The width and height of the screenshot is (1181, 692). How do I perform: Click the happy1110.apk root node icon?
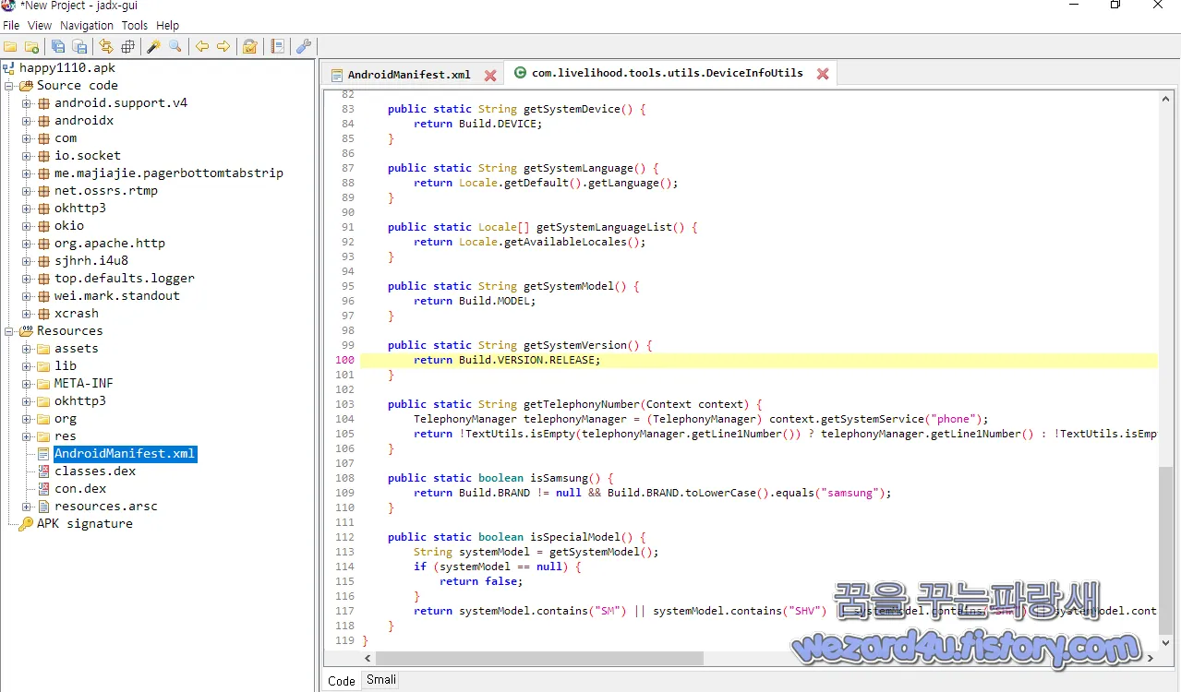coord(9,67)
